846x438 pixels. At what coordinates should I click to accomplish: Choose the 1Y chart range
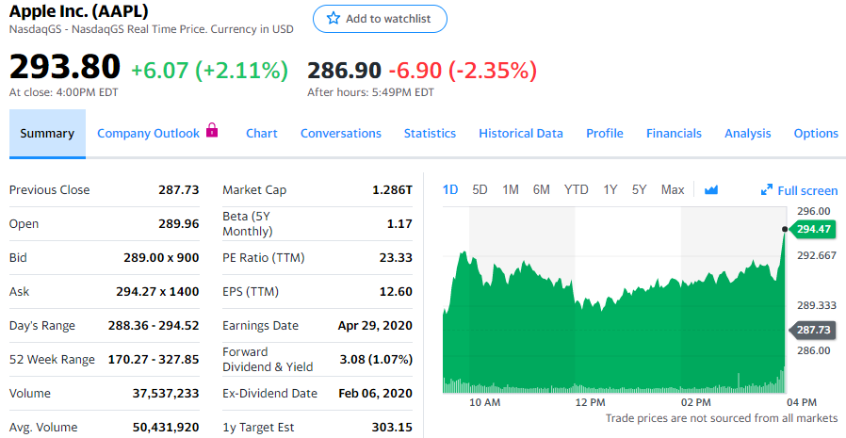click(610, 189)
